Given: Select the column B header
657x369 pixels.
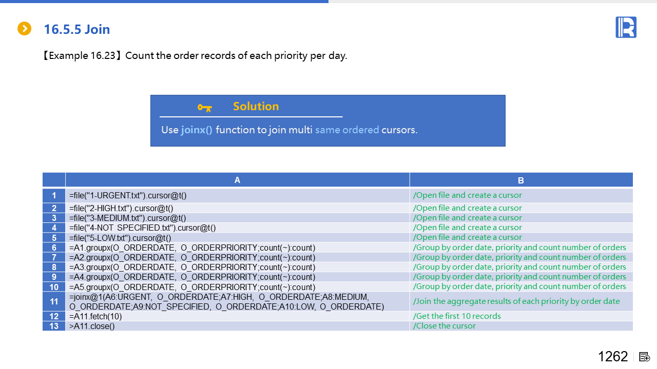Looking at the screenshot, I should 521,180.
